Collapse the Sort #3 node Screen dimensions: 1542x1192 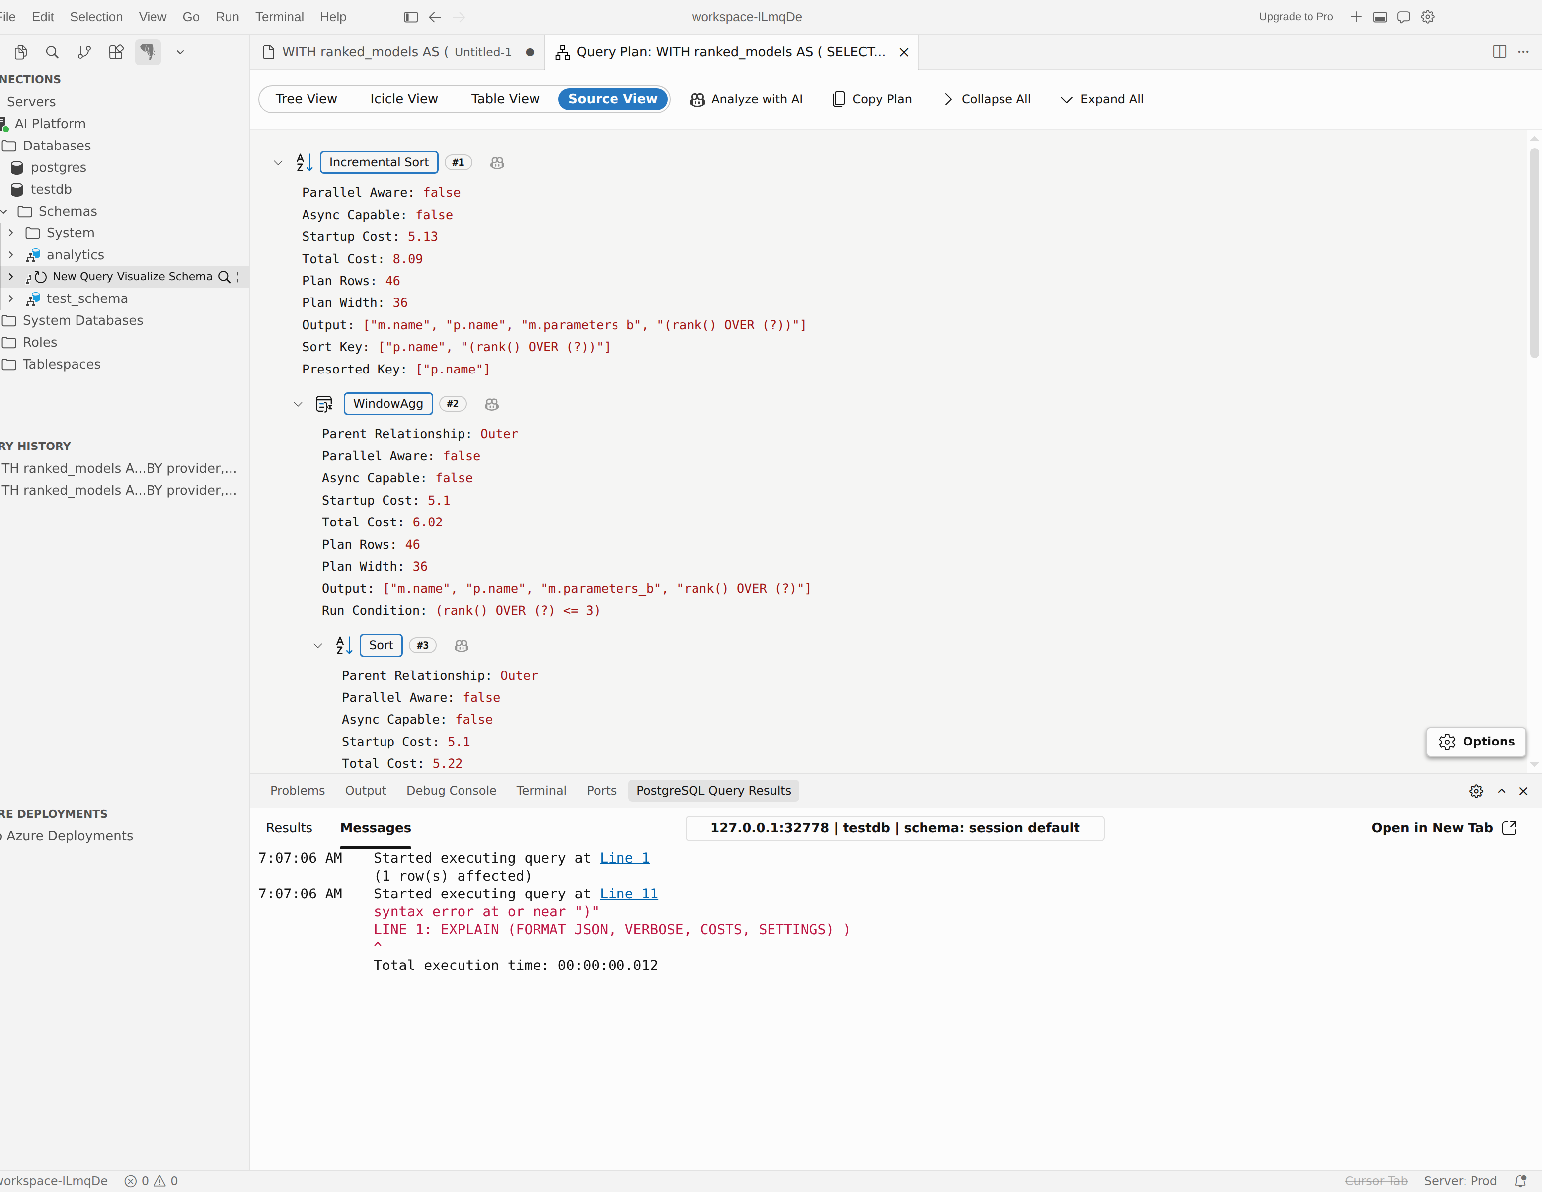coord(318,646)
